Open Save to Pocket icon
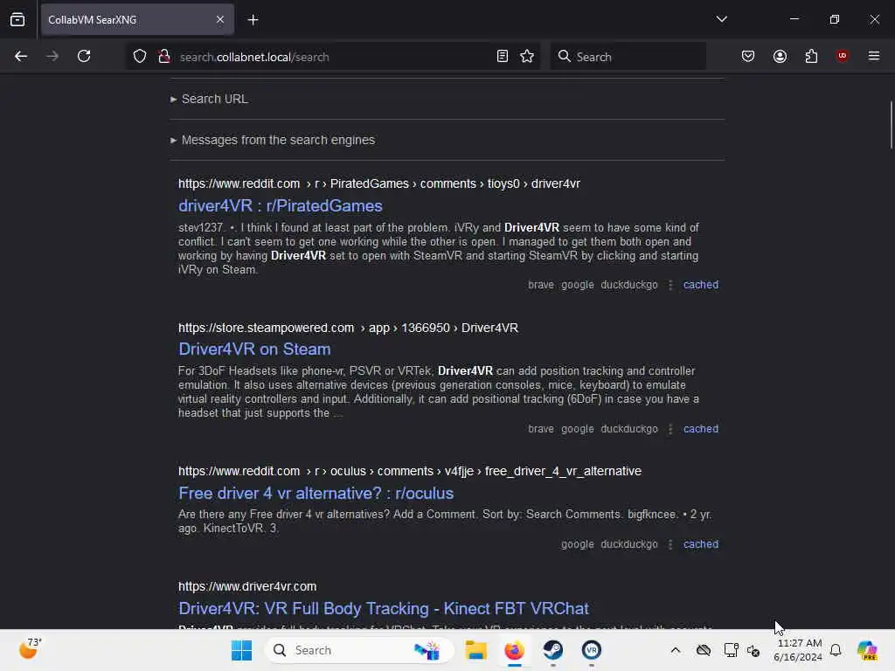This screenshot has width=895, height=671. pos(748,57)
